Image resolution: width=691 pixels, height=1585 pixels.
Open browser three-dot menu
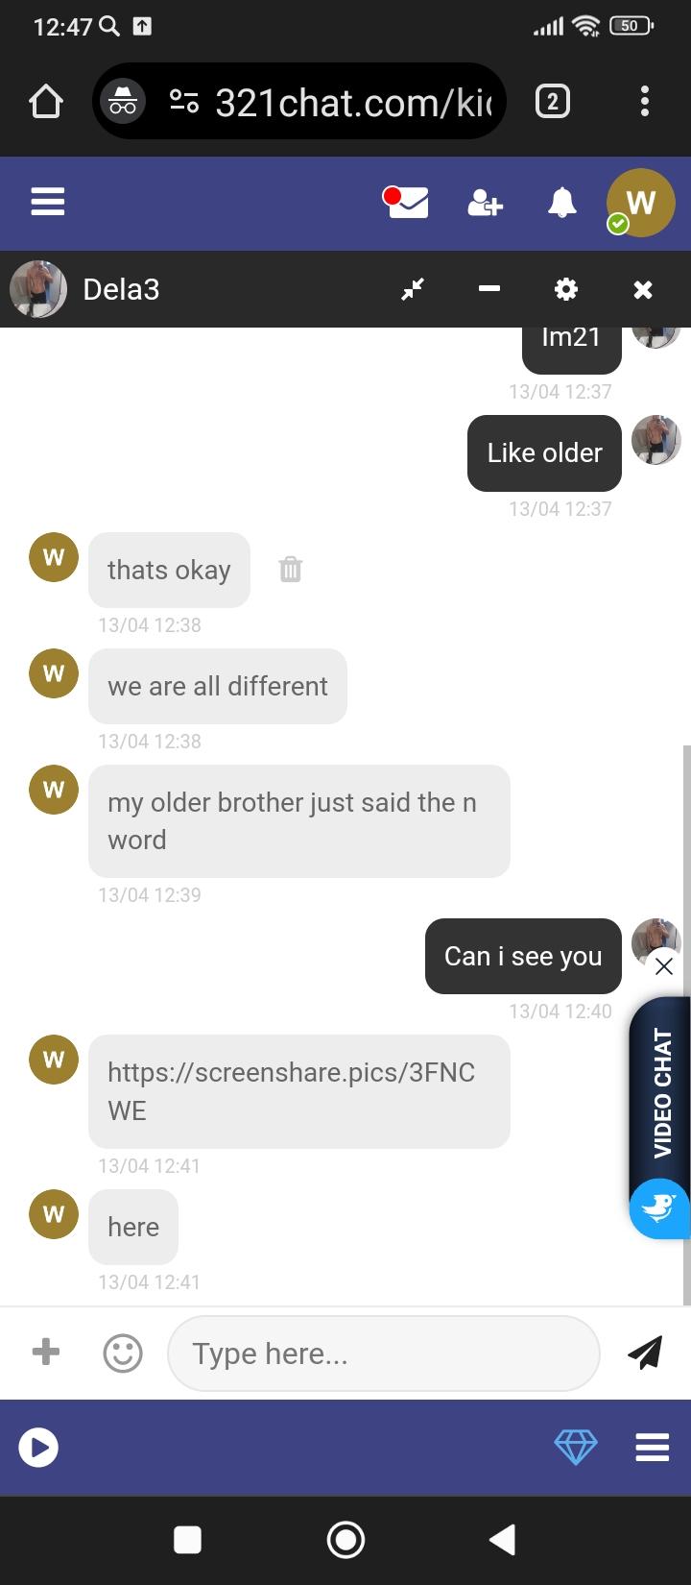[644, 101]
